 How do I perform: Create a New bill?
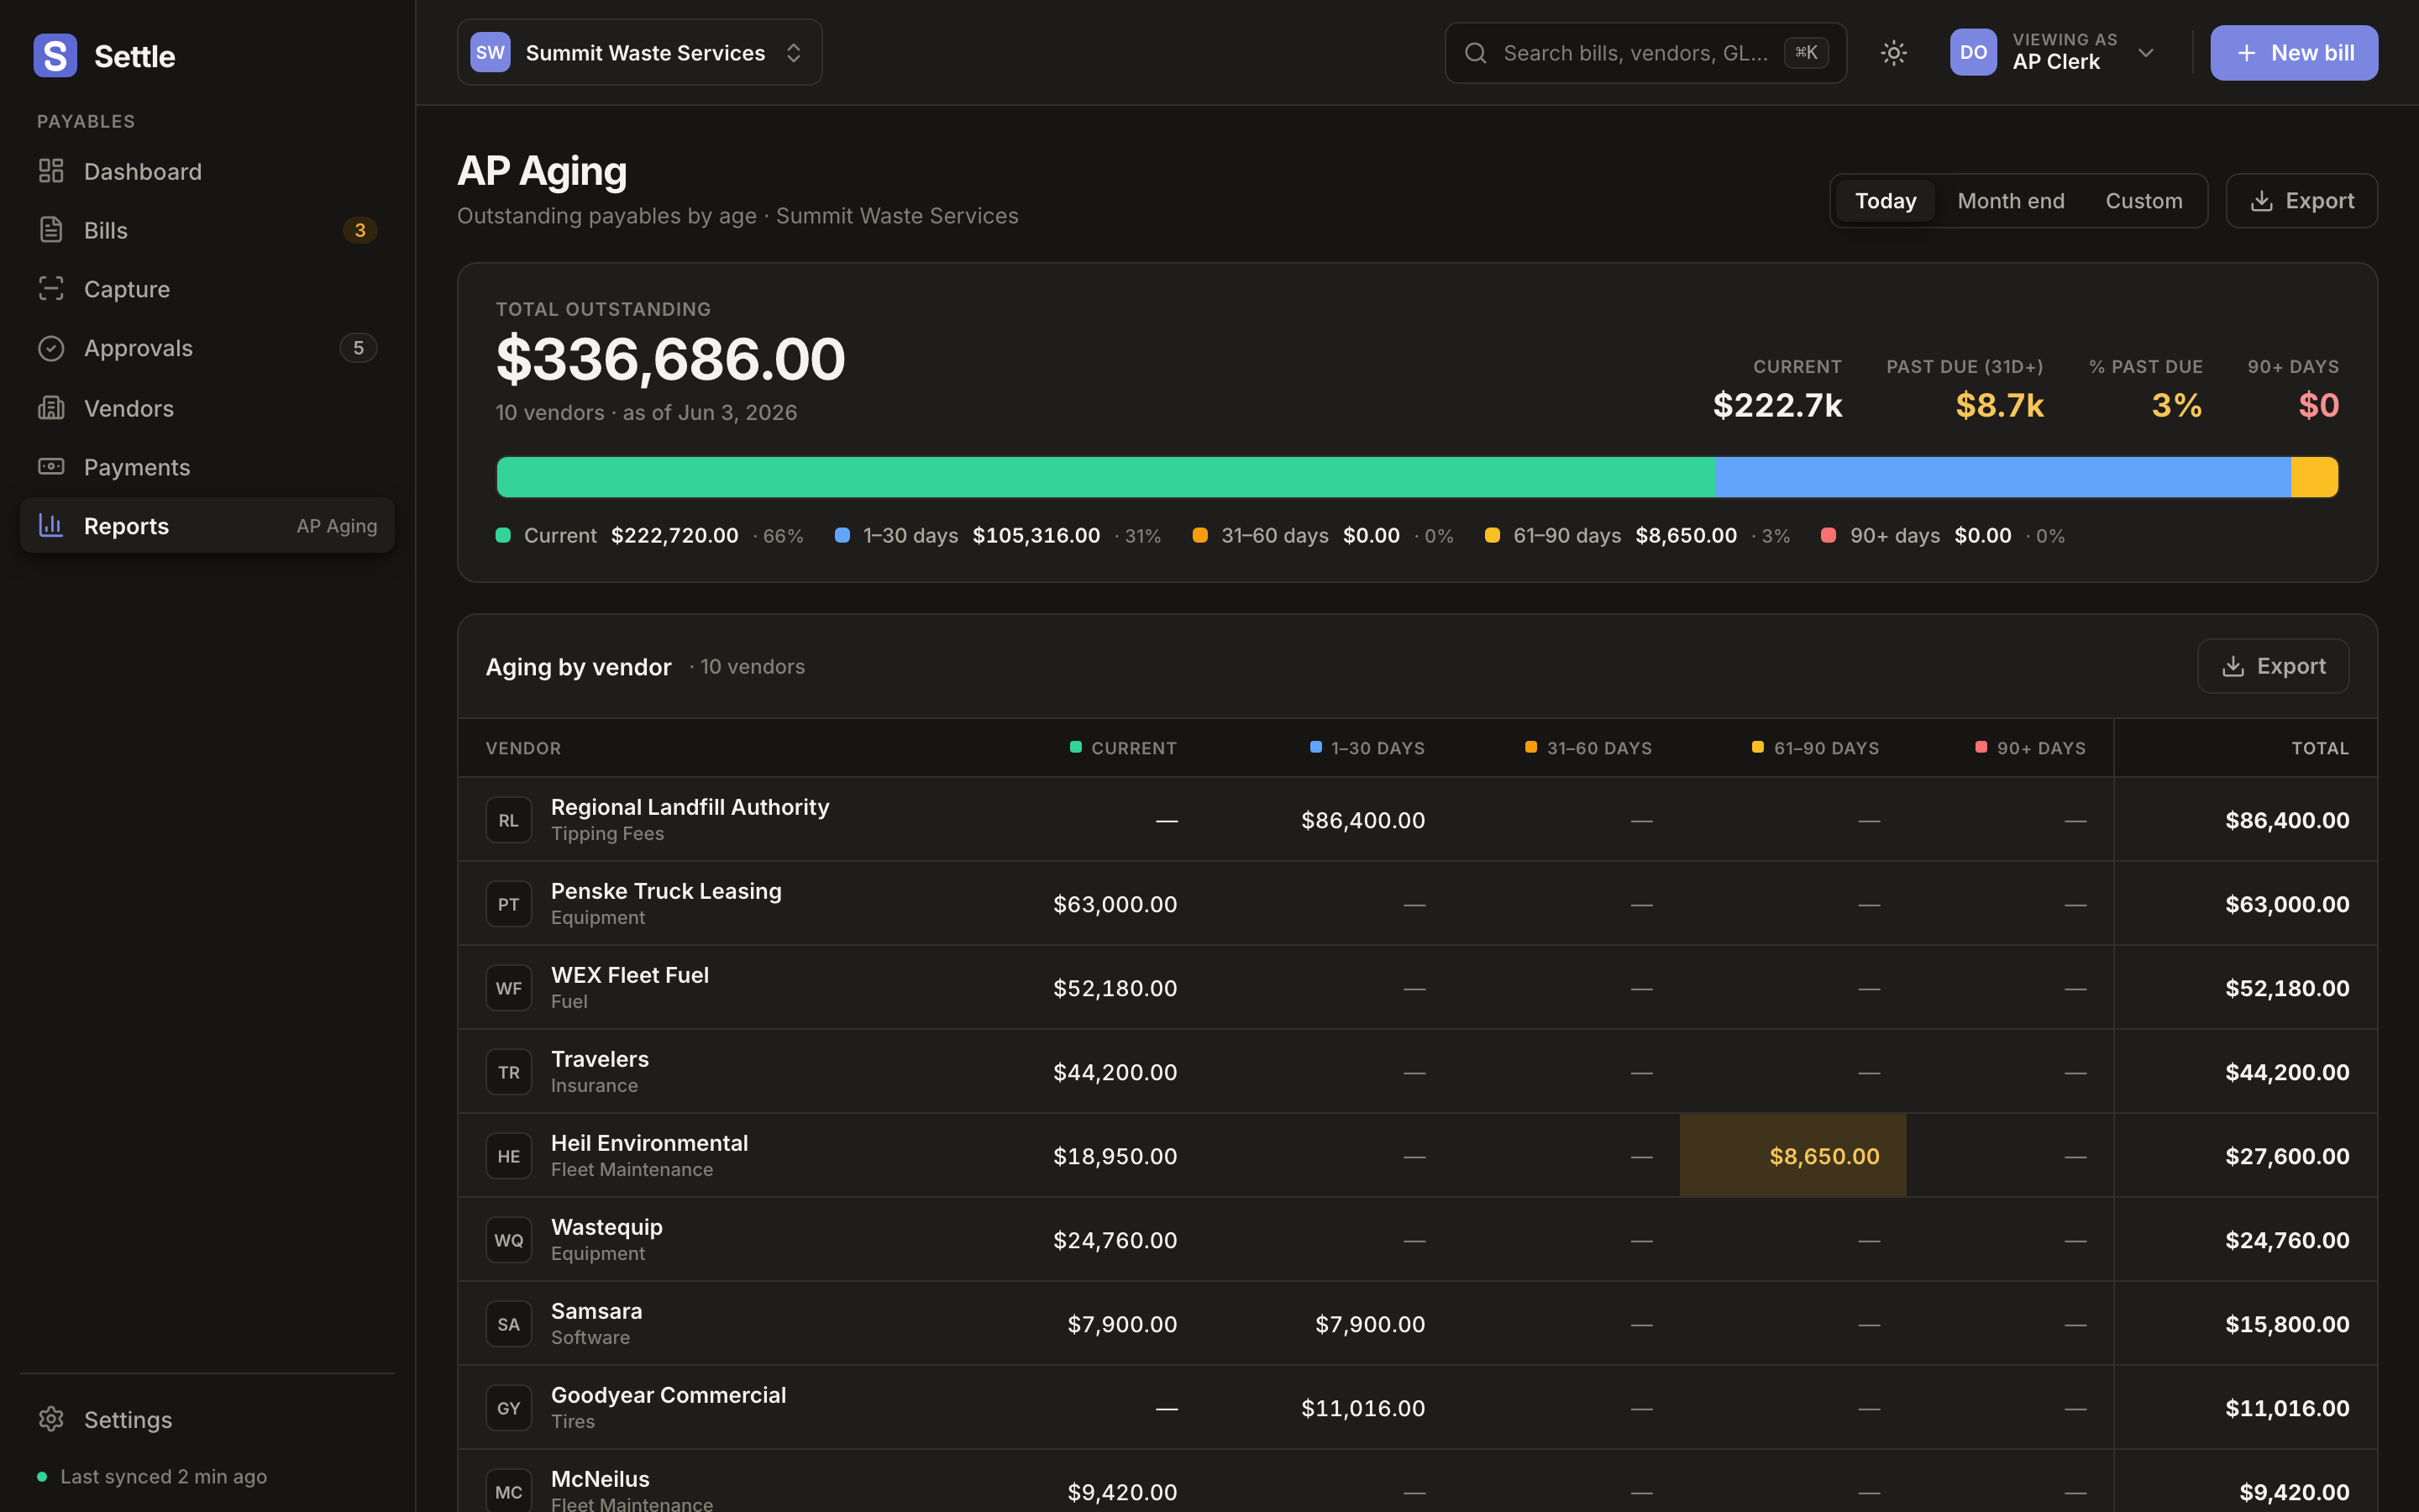tap(2294, 52)
